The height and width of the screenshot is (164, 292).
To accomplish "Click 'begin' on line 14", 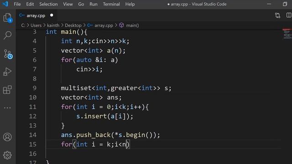I will pyautogui.click(x=136, y=135).
